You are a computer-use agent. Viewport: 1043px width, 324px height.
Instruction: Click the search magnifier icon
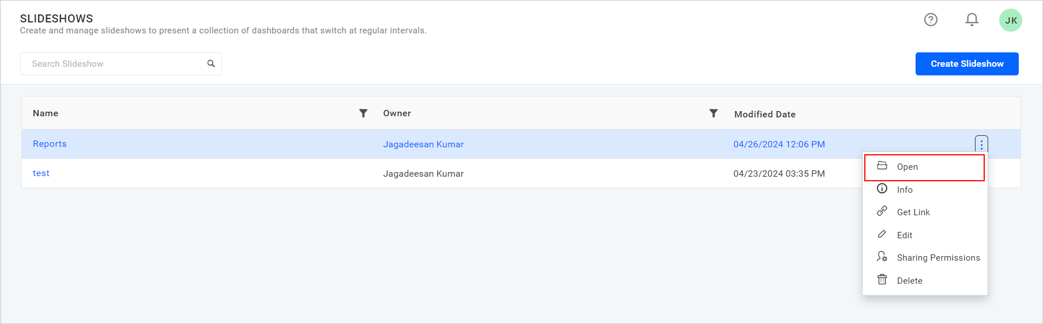pos(211,64)
